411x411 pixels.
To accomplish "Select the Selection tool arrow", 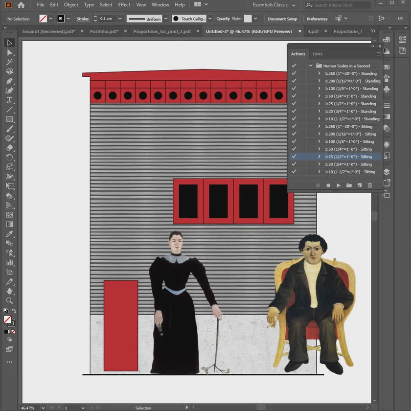I will click(x=9, y=43).
